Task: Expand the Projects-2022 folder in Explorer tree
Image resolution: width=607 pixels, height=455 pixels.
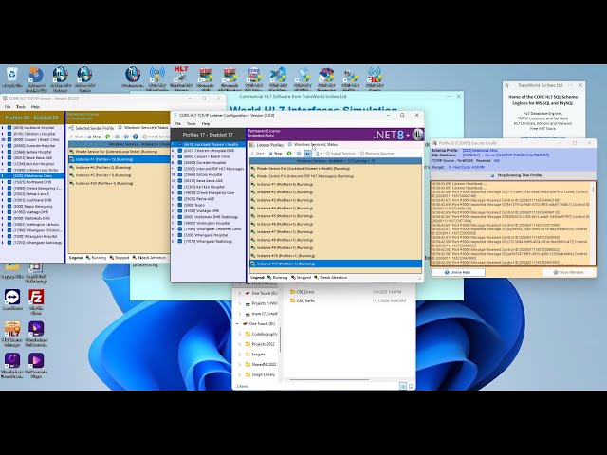Action: 245,345
